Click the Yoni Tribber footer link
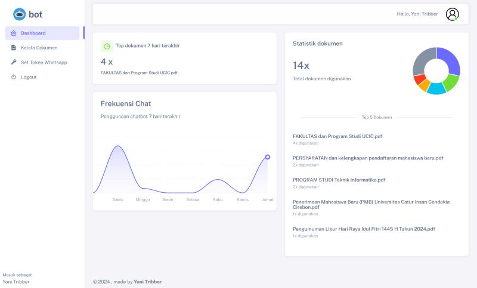Viewport: 477px width, 288px height. pyautogui.click(x=147, y=281)
